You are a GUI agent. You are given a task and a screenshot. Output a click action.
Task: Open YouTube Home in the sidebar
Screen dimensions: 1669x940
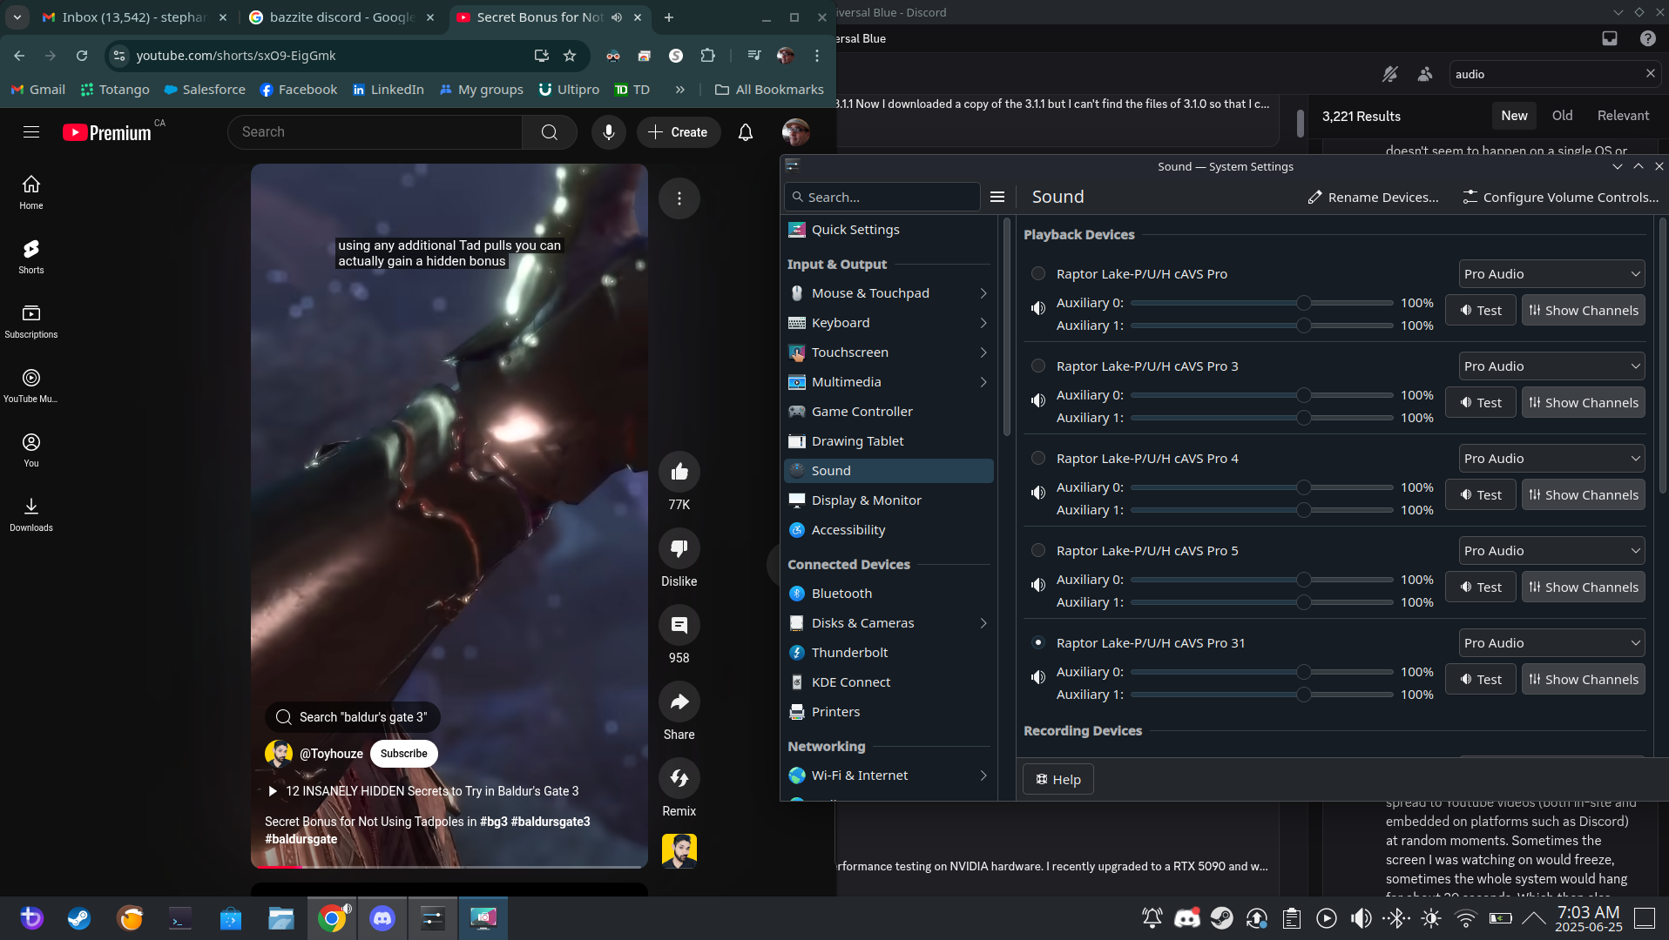pyautogui.click(x=31, y=192)
